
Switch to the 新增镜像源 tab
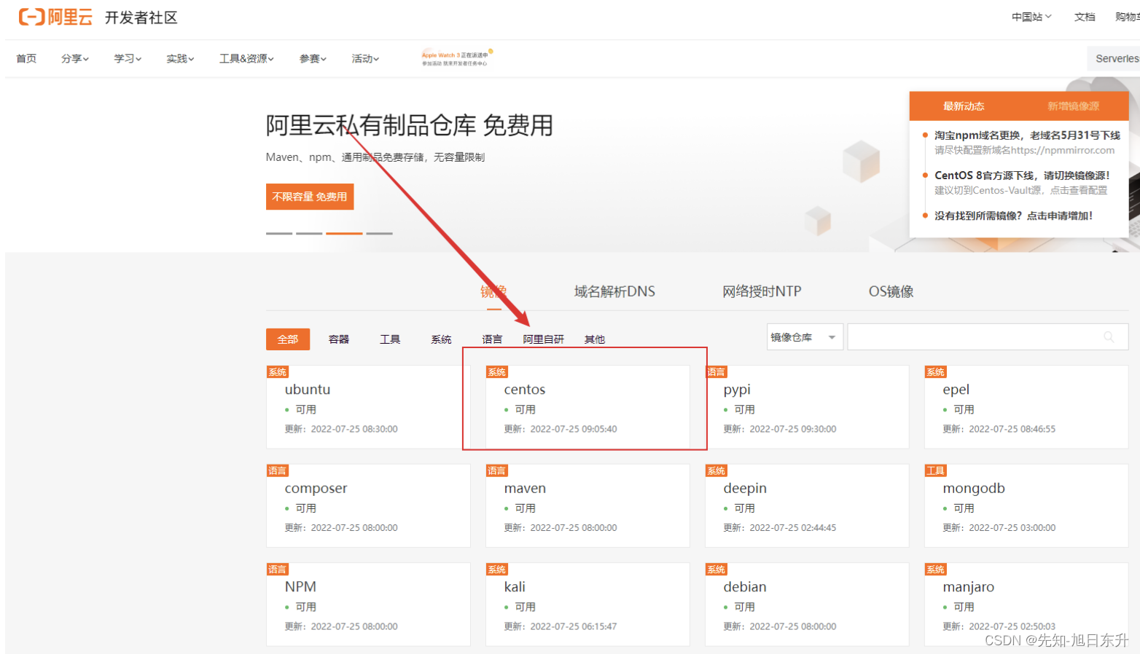(1073, 106)
